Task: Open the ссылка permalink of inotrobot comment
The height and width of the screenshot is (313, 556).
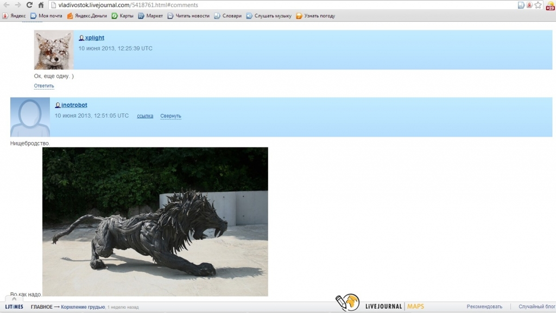Action: click(x=145, y=116)
